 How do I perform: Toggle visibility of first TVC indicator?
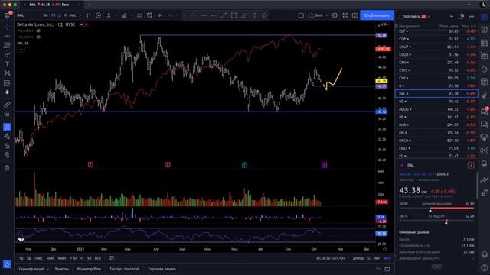coord(38,31)
